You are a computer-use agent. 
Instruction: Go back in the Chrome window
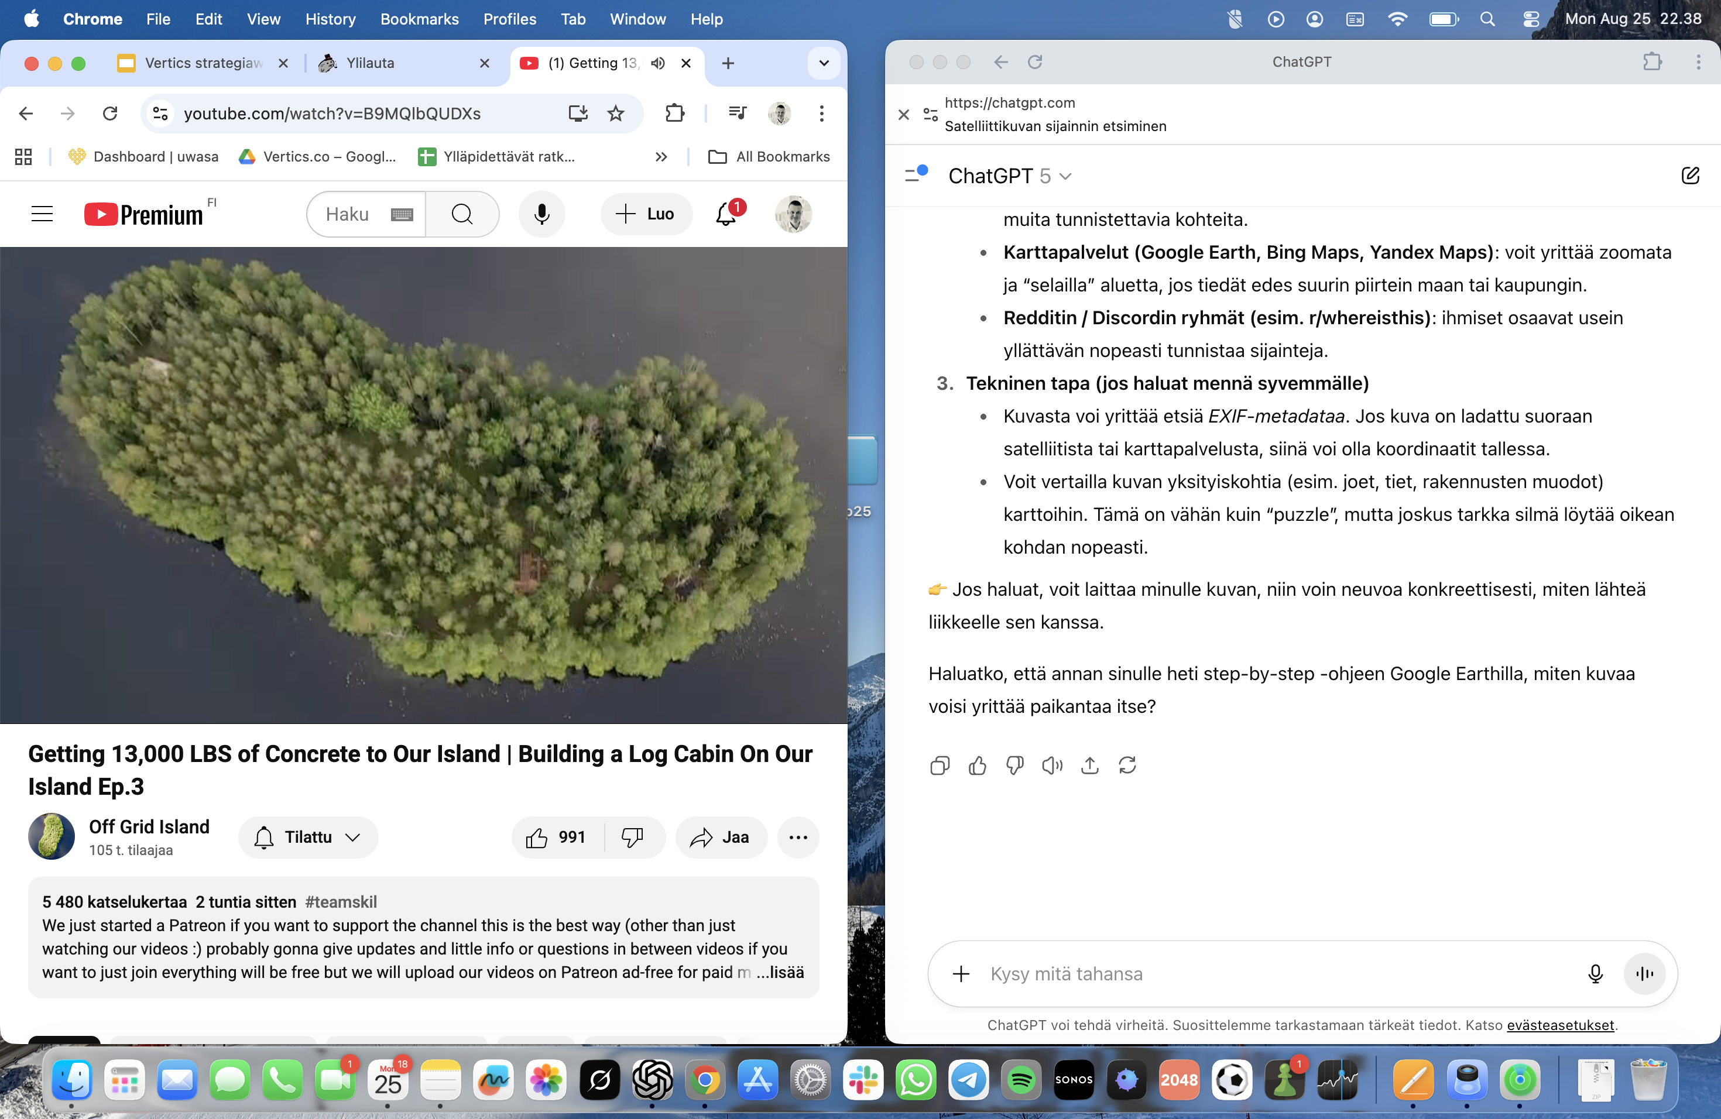coord(26,114)
